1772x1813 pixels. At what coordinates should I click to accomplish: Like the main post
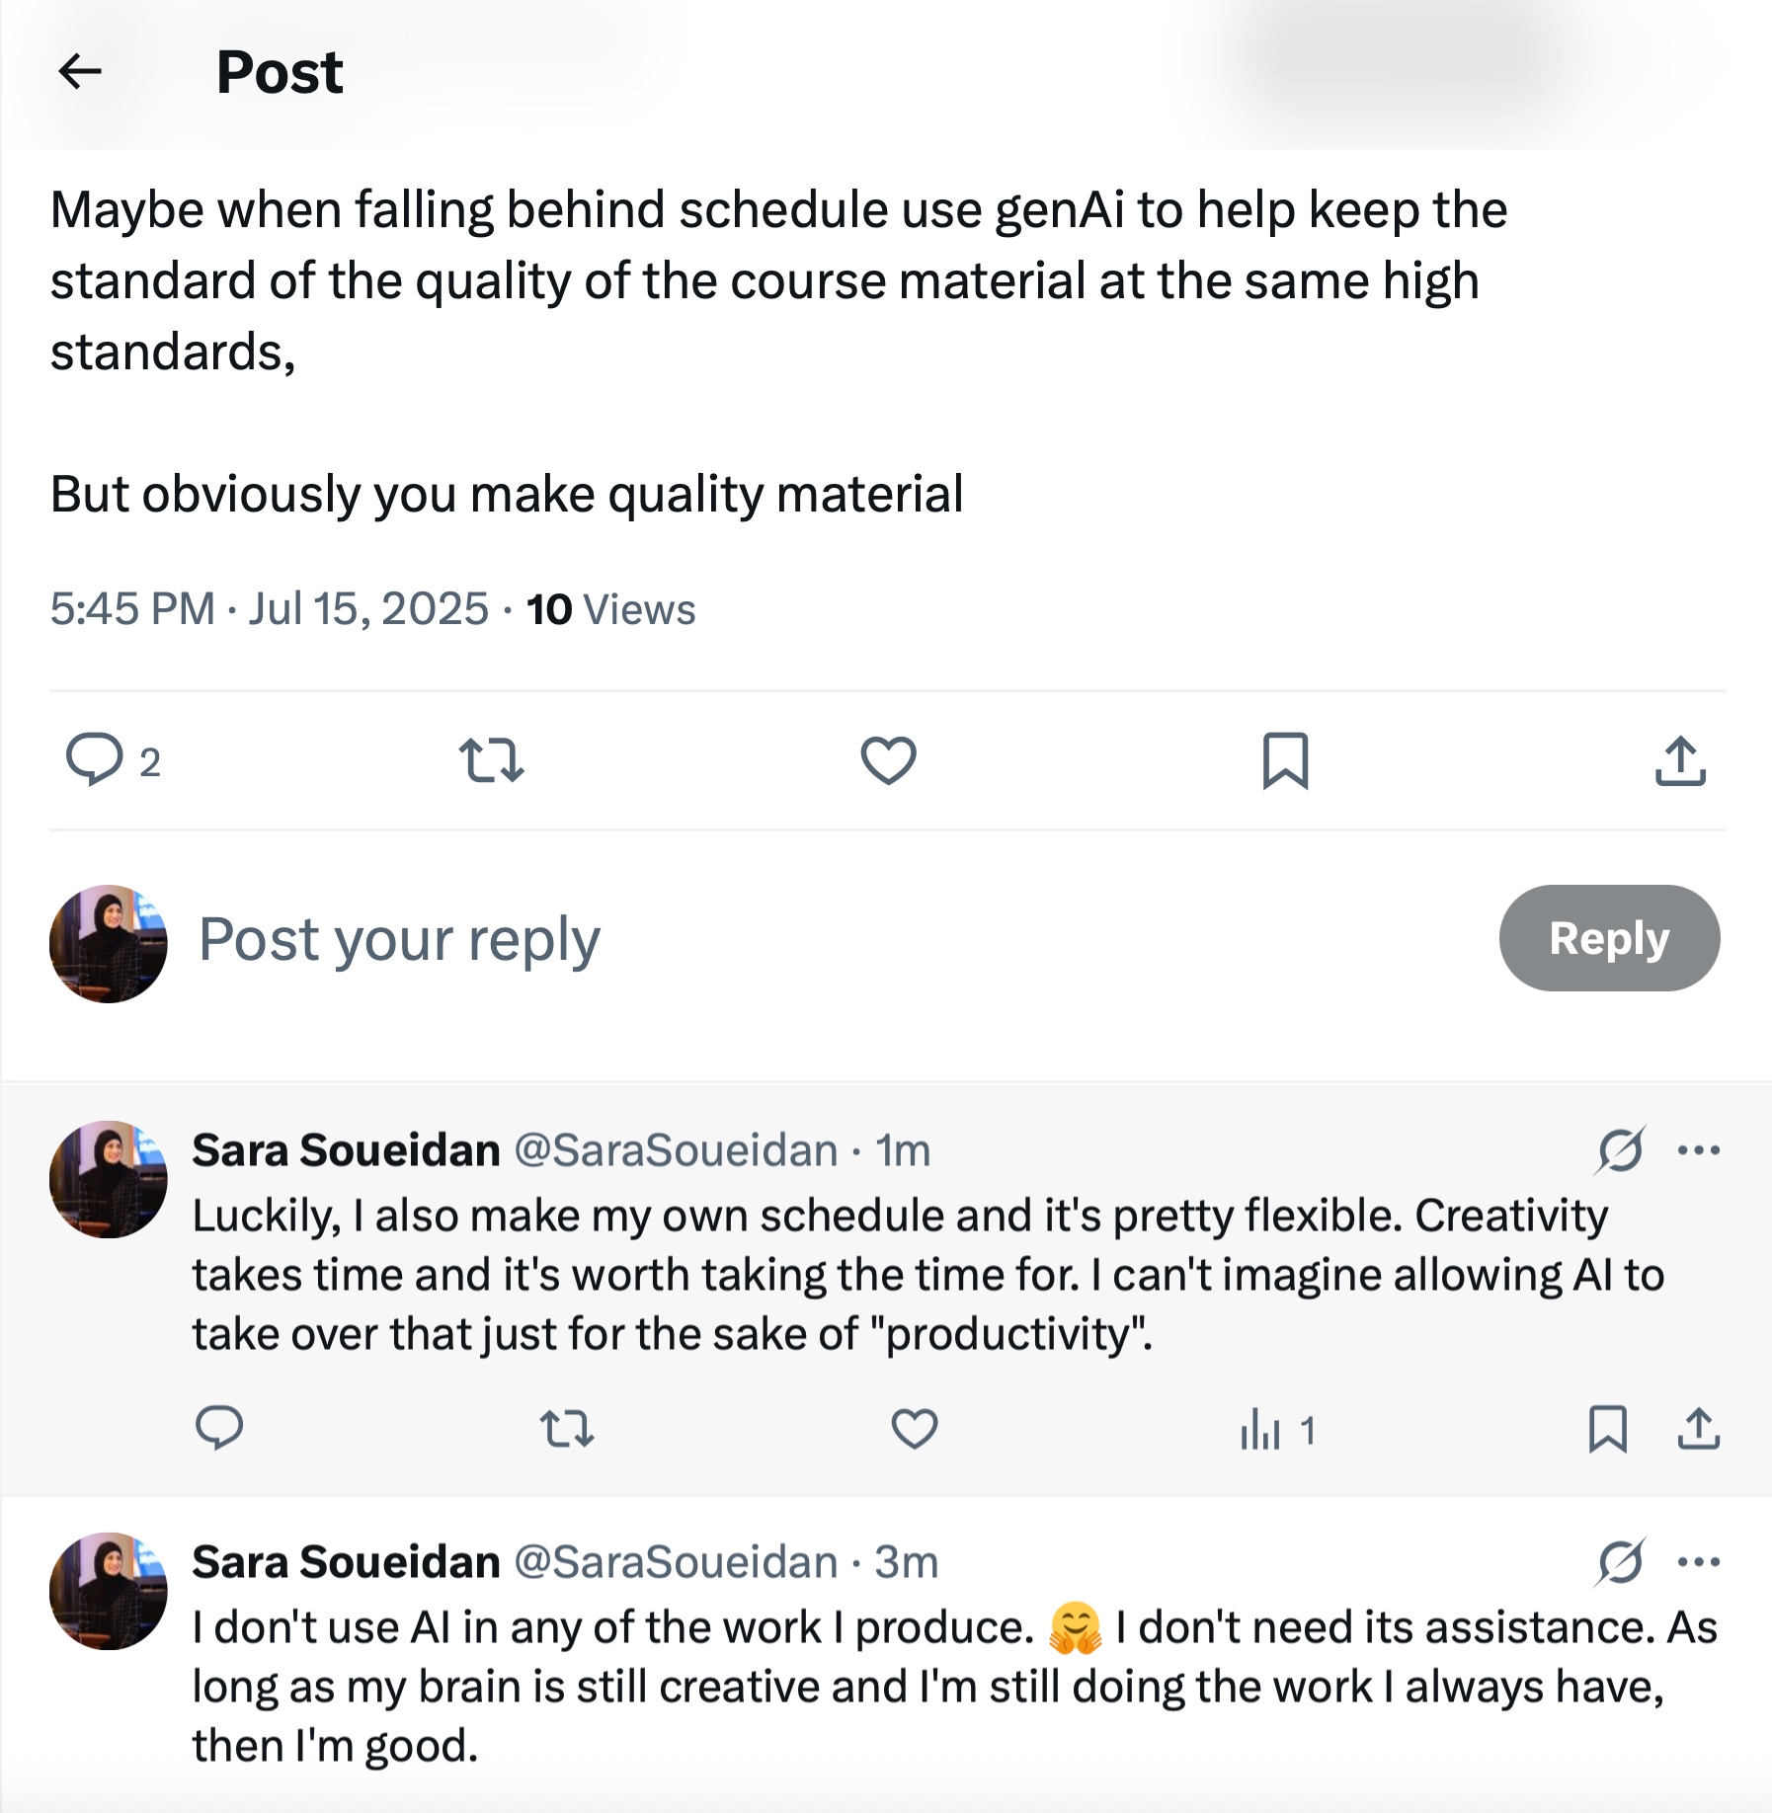click(888, 760)
